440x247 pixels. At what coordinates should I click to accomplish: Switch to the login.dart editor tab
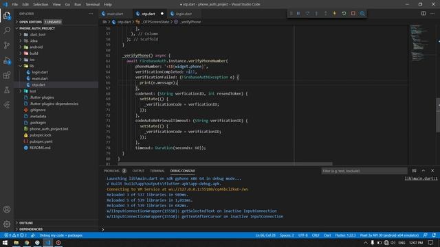[184, 14]
